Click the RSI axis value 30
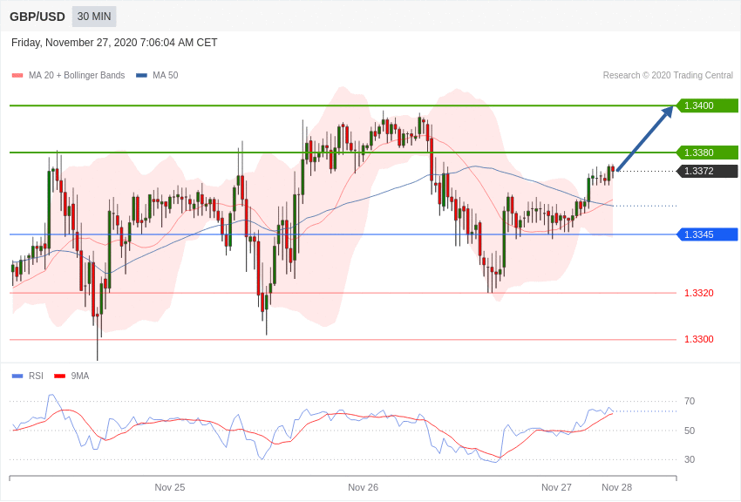This screenshot has width=741, height=502. 690,459
